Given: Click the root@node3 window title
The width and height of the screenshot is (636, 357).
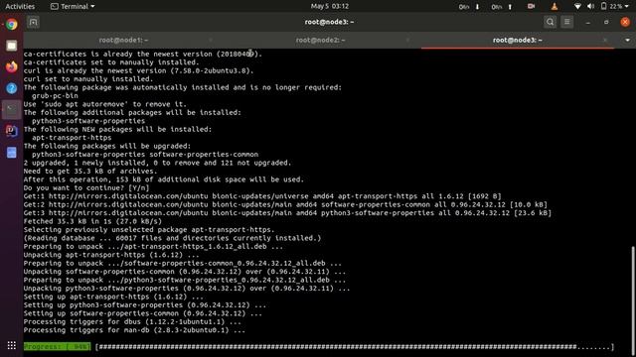Looking at the screenshot, I should click(329, 22).
